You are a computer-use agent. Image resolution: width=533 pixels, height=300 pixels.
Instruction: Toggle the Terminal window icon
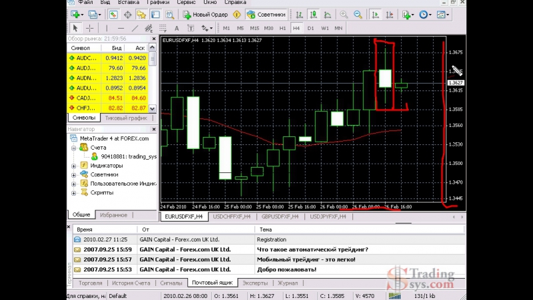click(x=155, y=15)
